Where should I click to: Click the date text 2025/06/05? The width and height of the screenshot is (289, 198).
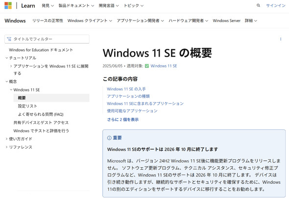click(x=113, y=66)
